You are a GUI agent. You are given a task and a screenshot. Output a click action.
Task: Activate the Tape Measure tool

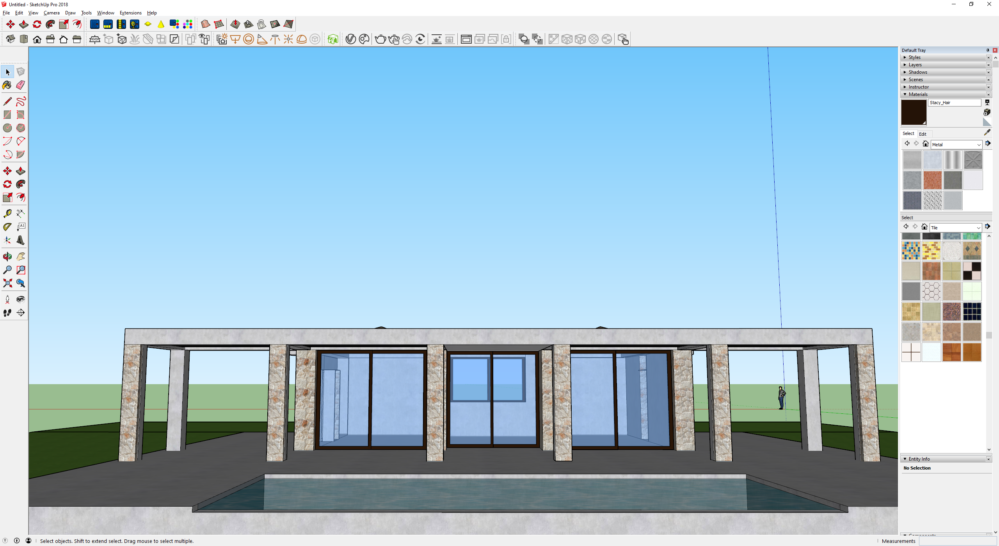7,213
